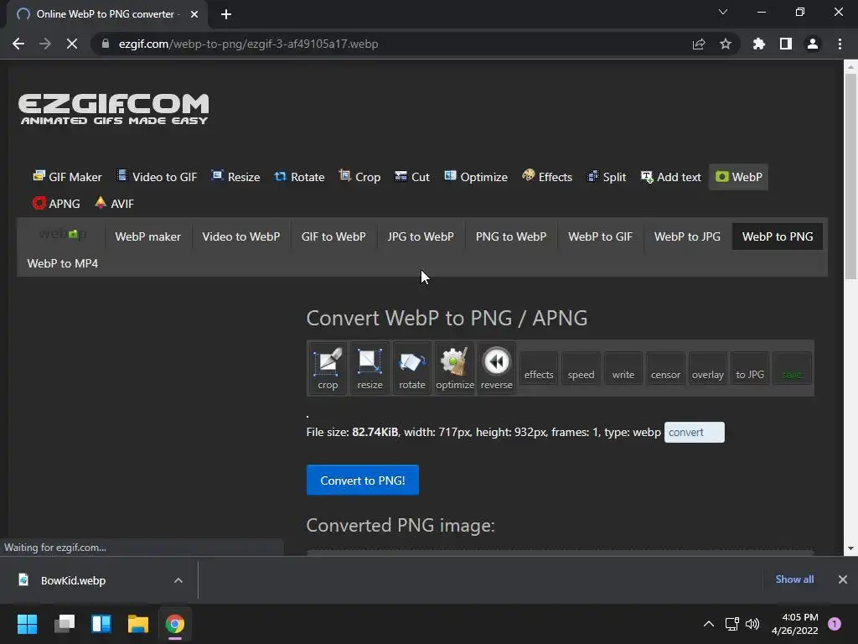Close the WebP to PNG converter tab

tap(194, 14)
